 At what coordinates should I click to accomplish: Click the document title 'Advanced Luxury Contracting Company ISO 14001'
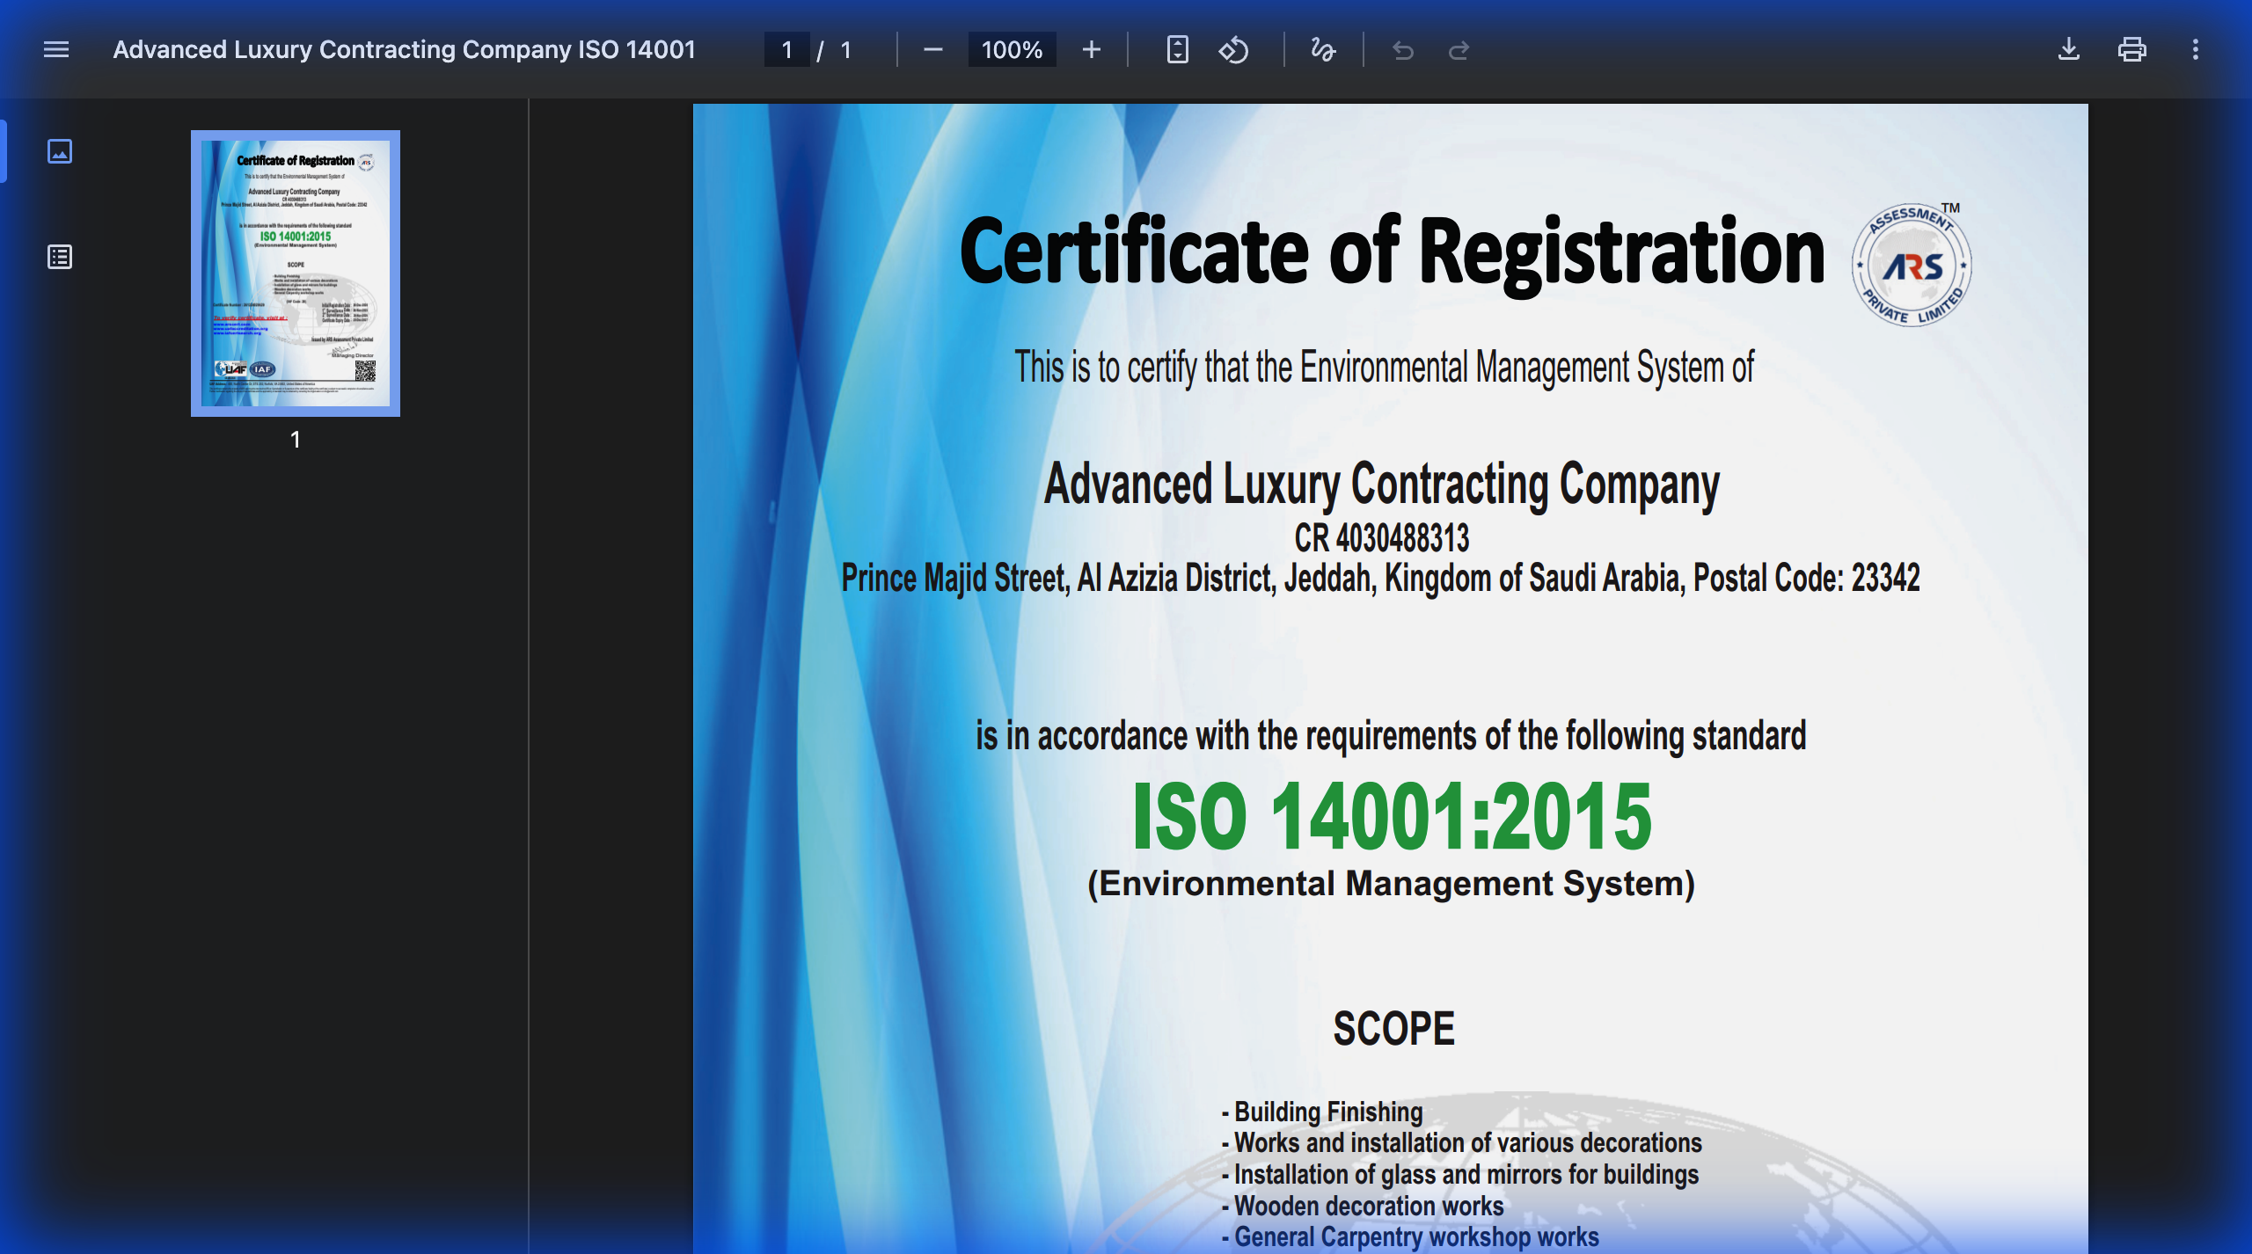[405, 50]
